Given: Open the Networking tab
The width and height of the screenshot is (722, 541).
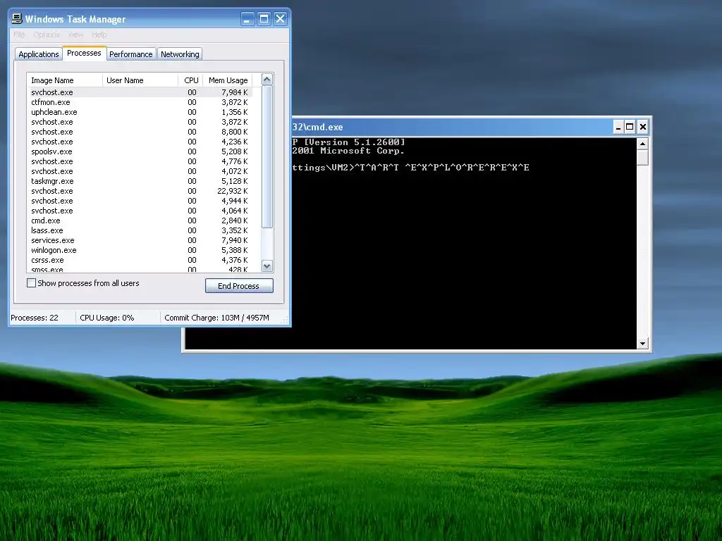Looking at the screenshot, I should [x=180, y=54].
